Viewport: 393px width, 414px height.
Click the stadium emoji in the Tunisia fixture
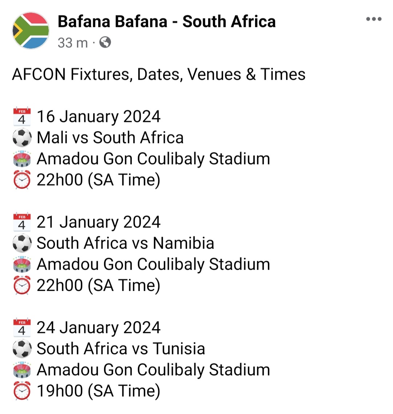click(x=22, y=370)
